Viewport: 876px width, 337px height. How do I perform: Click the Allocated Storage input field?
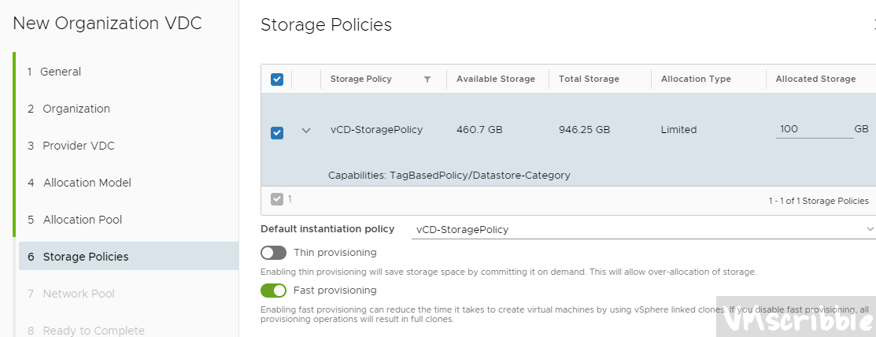[813, 129]
